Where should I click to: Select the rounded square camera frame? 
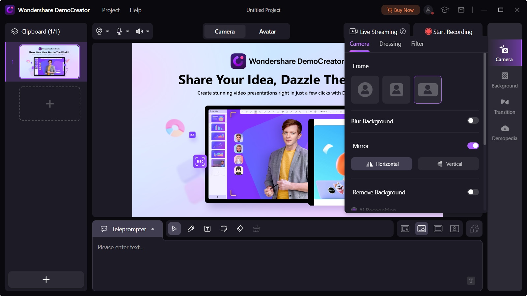pos(396,89)
